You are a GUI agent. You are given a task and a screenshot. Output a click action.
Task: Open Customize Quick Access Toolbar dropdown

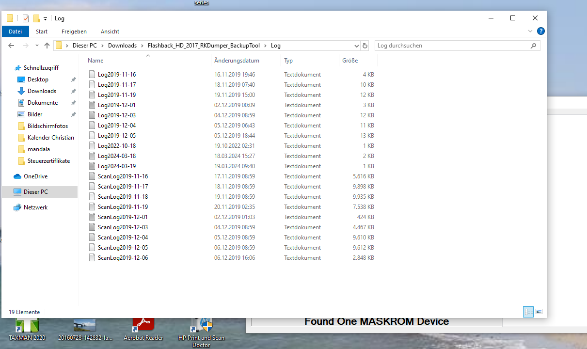tap(45, 18)
